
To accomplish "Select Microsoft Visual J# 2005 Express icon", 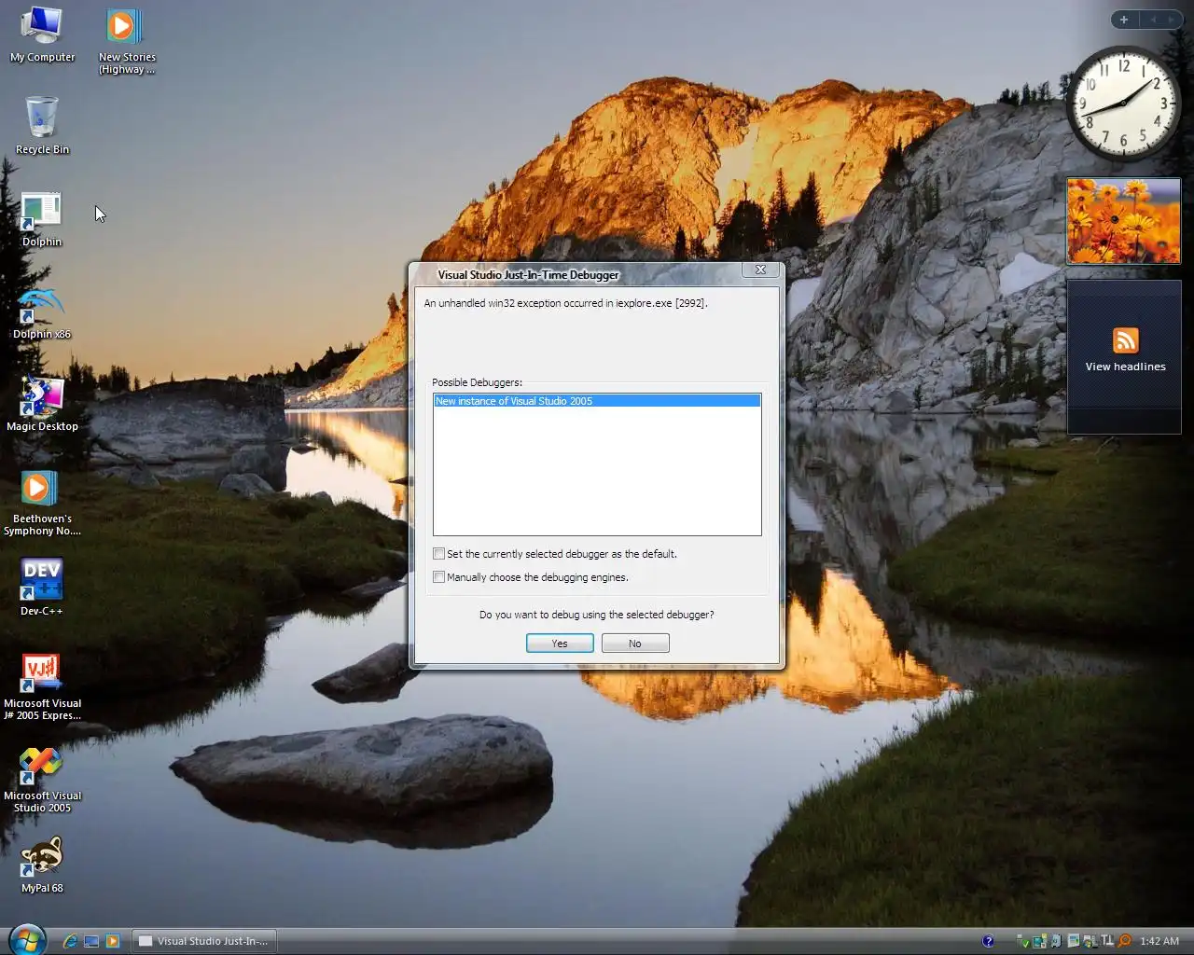I will coord(42,687).
